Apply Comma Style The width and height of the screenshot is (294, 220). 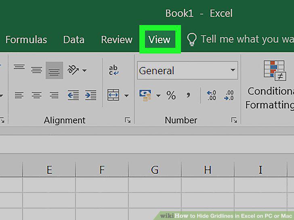coord(188,95)
